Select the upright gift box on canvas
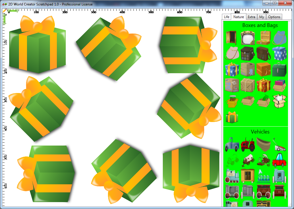Screen dimensions: 294x209 pyautogui.click(x=38, y=44)
